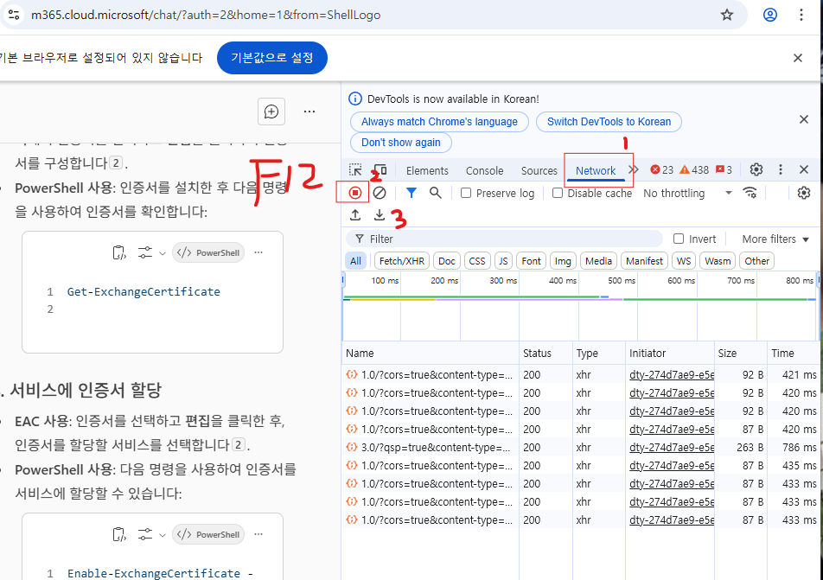823x580 pixels.
Task: Select the WS filter chip
Action: 684,261
